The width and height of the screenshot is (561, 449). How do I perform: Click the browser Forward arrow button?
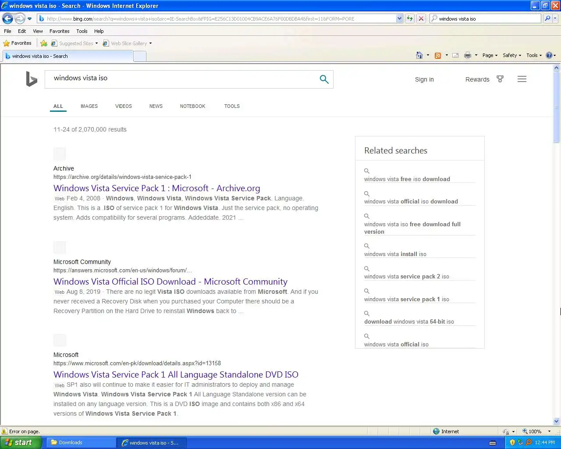click(20, 18)
